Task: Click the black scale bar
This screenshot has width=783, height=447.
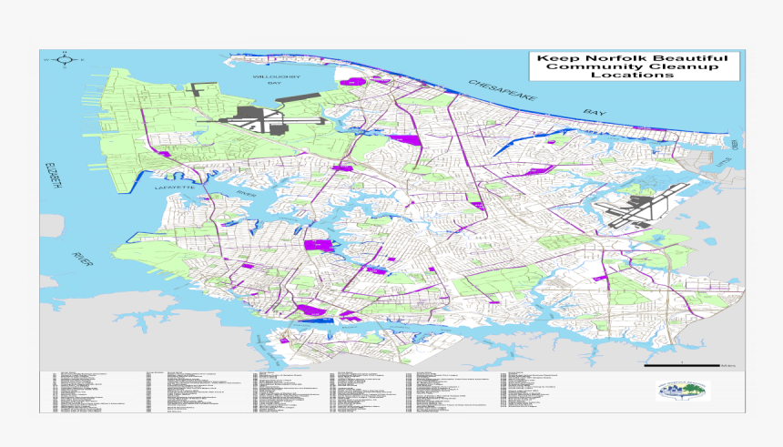Action: [682, 366]
